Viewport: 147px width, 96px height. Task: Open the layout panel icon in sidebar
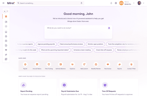[6, 22]
